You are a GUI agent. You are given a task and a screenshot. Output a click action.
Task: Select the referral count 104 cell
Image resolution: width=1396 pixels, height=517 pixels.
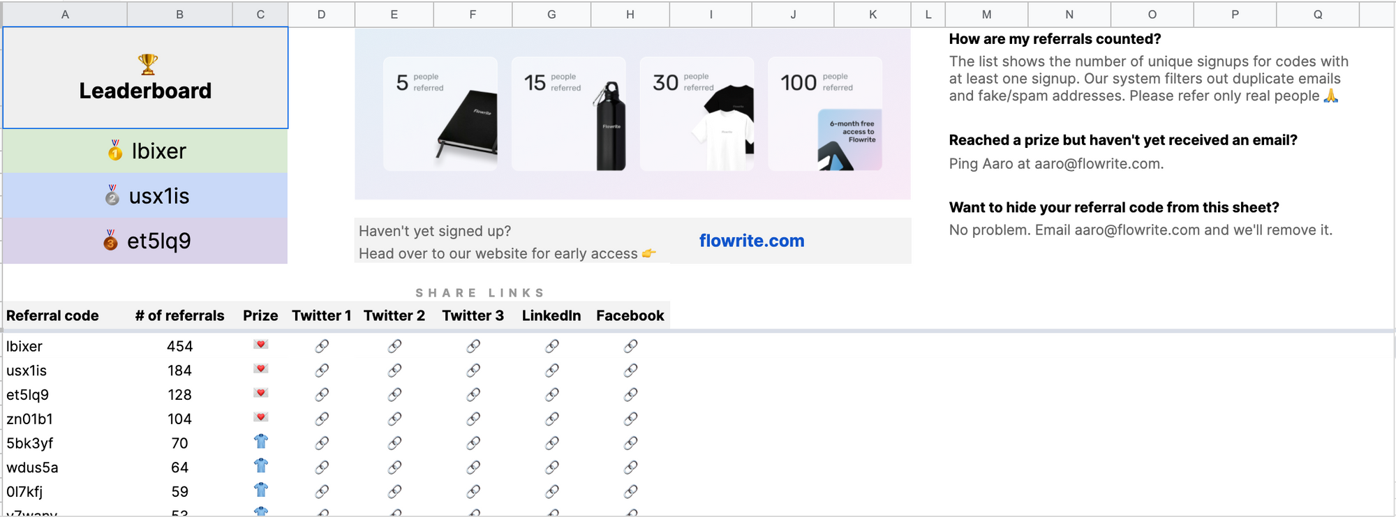pyautogui.click(x=179, y=419)
